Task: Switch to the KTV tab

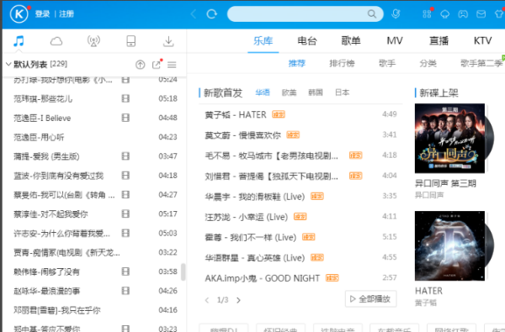Action: 482,41
